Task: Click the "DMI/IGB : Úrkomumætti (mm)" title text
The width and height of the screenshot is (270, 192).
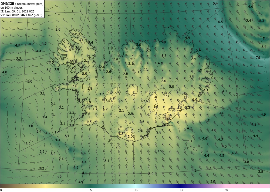Action: (22, 4)
